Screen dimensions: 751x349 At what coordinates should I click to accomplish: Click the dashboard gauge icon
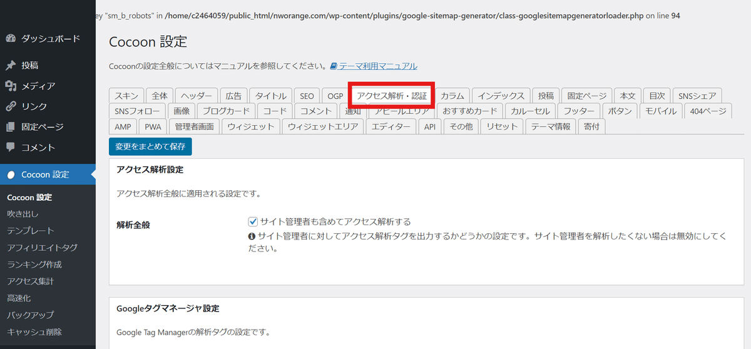pyautogui.click(x=10, y=39)
